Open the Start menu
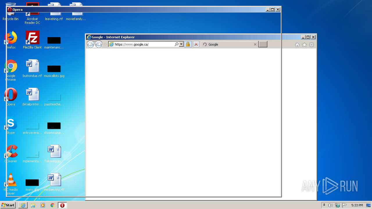The image size is (372, 209). [8, 205]
